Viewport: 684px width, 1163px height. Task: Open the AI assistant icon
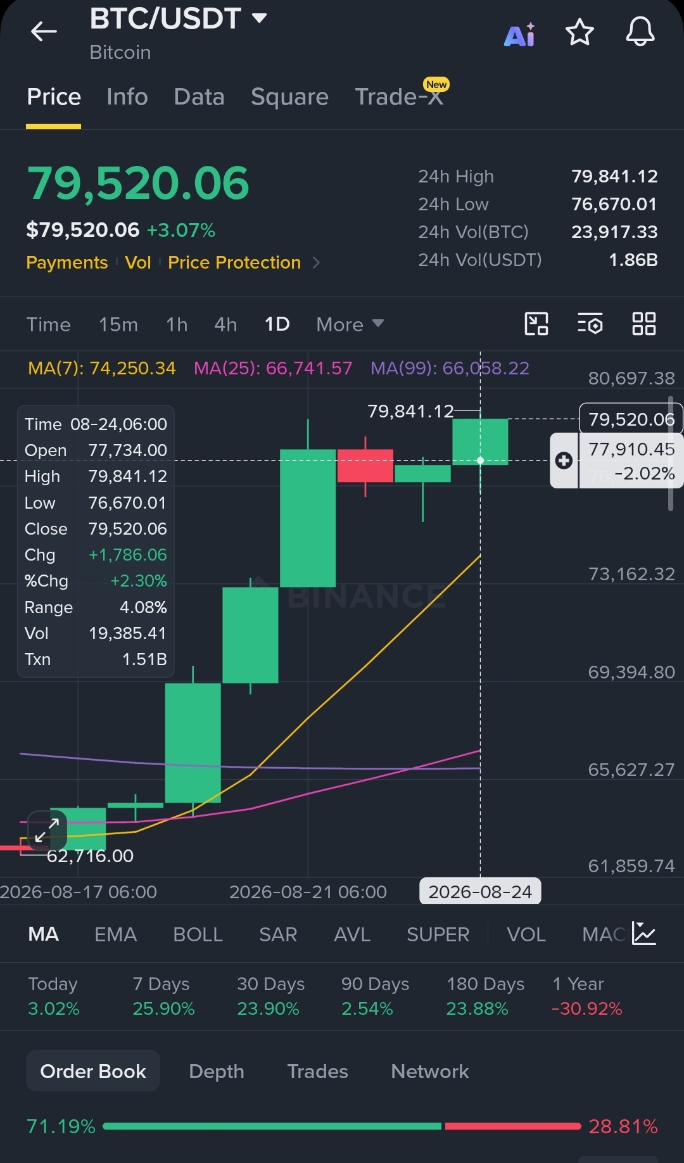pos(519,35)
